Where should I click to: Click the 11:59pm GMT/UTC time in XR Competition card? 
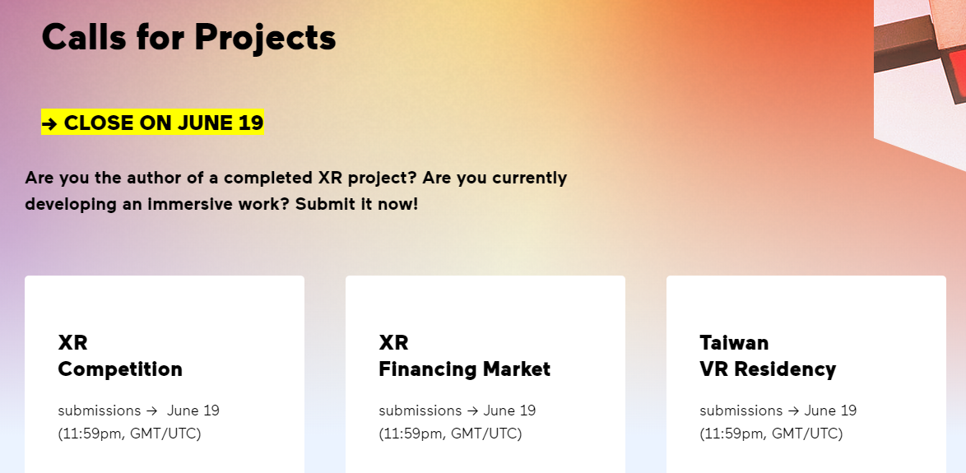[x=129, y=434]
